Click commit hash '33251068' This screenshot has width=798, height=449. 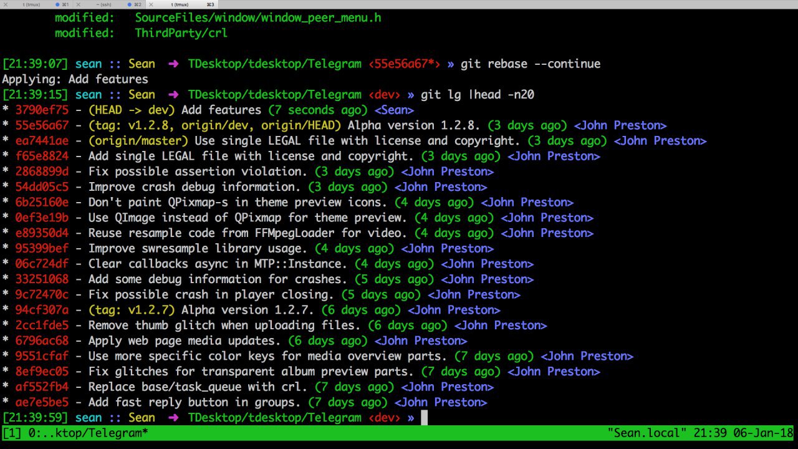(42, 279)
